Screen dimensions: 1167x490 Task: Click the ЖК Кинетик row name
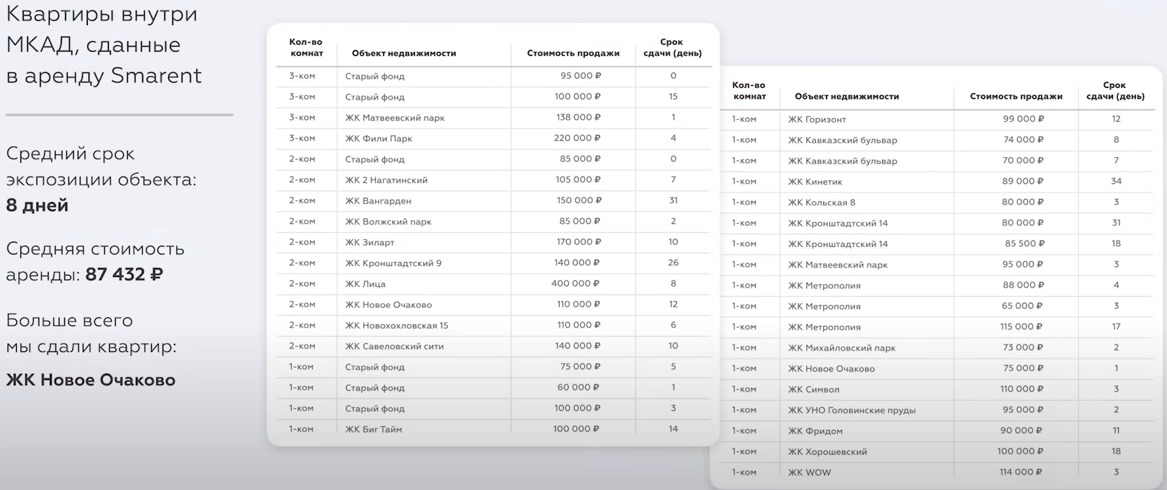815,181
